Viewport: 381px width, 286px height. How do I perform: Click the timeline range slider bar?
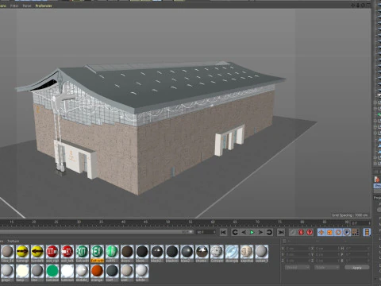click(x=97, y=232)
